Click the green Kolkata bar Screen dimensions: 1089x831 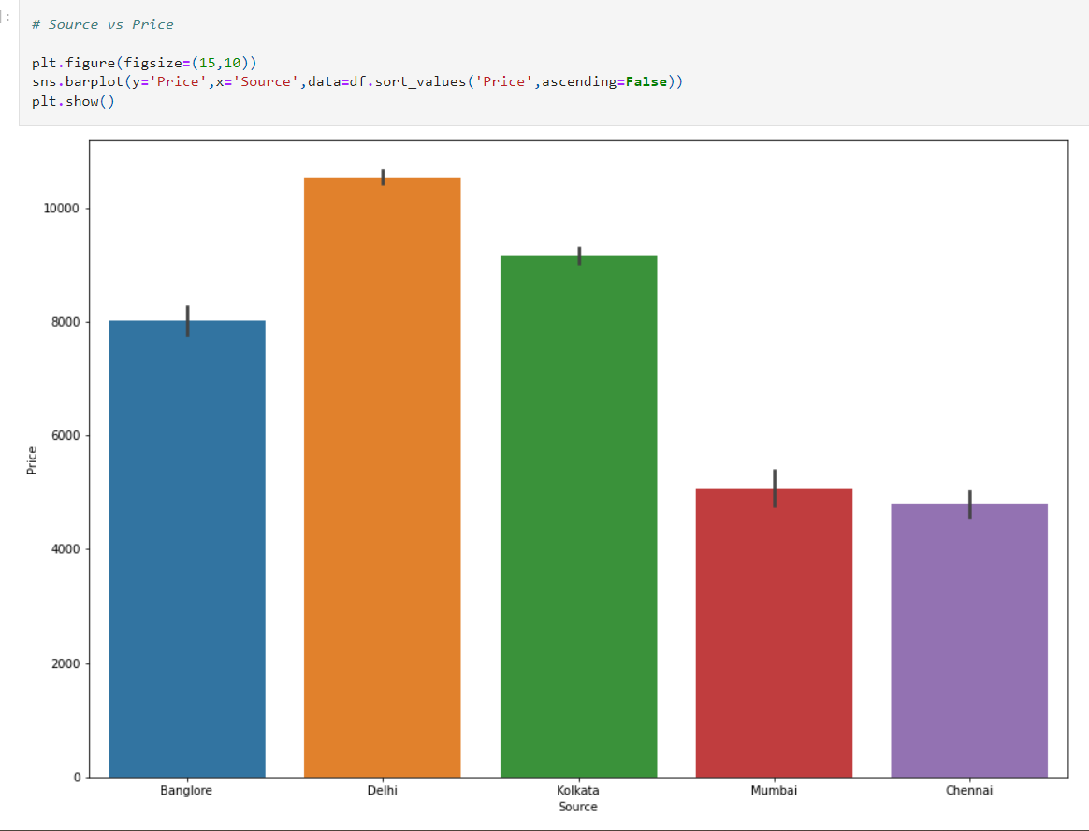pos(578,515)
